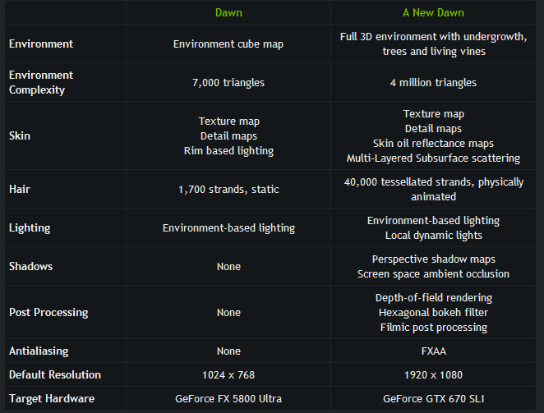Select the "GeForce FX 5800 Ultra" cell
544x413 pixels.
coord(228,398)
